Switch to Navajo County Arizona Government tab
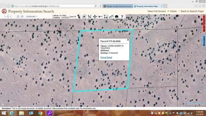The image size is (206, 116). (118, 6)
